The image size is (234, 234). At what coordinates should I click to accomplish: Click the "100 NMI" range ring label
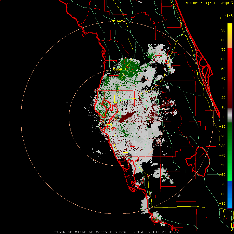tap(117, 21)
